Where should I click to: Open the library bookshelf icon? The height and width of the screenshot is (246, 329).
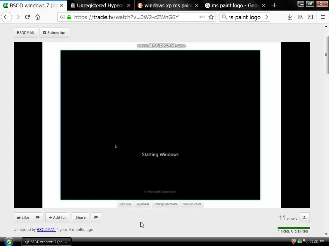click(x=300, y=17)
